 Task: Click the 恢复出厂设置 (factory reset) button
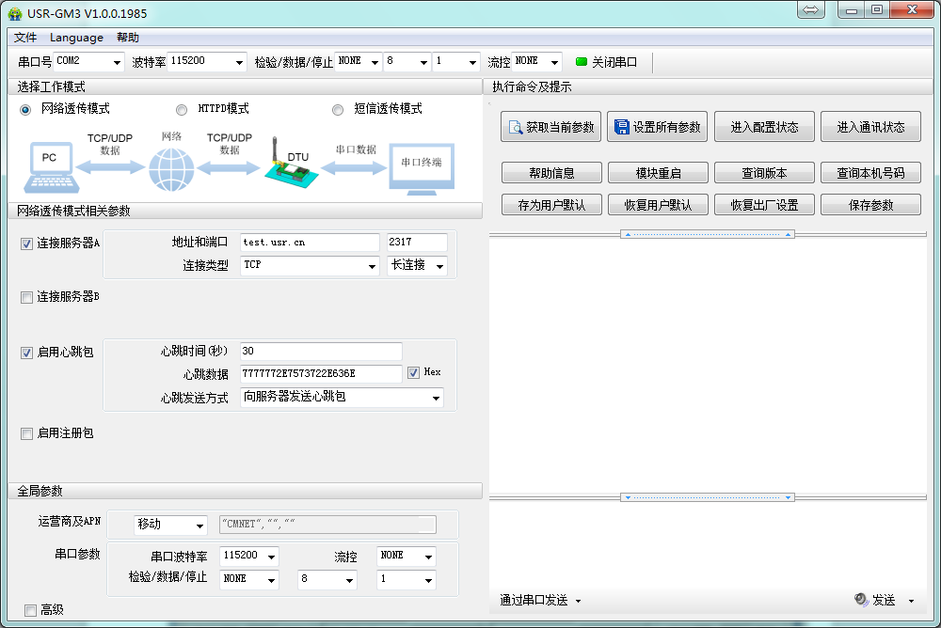point(764,204)
